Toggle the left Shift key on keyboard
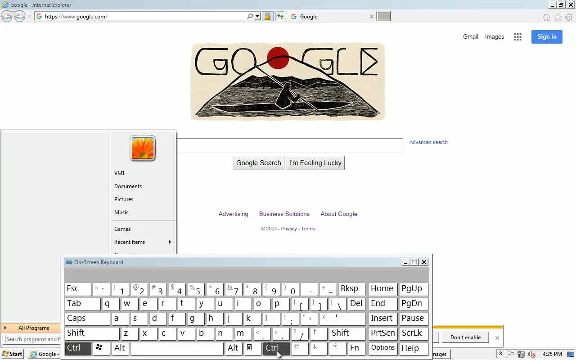The height and width of the screenshot is (360, 576). tap(92, 333)
